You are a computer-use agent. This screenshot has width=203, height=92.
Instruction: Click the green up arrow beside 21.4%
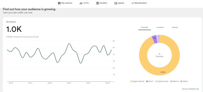[x=7, y=37]
